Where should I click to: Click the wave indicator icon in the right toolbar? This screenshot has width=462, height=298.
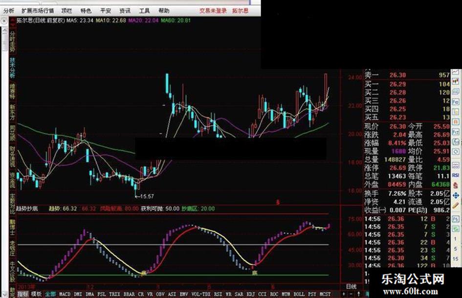point(456,165)
